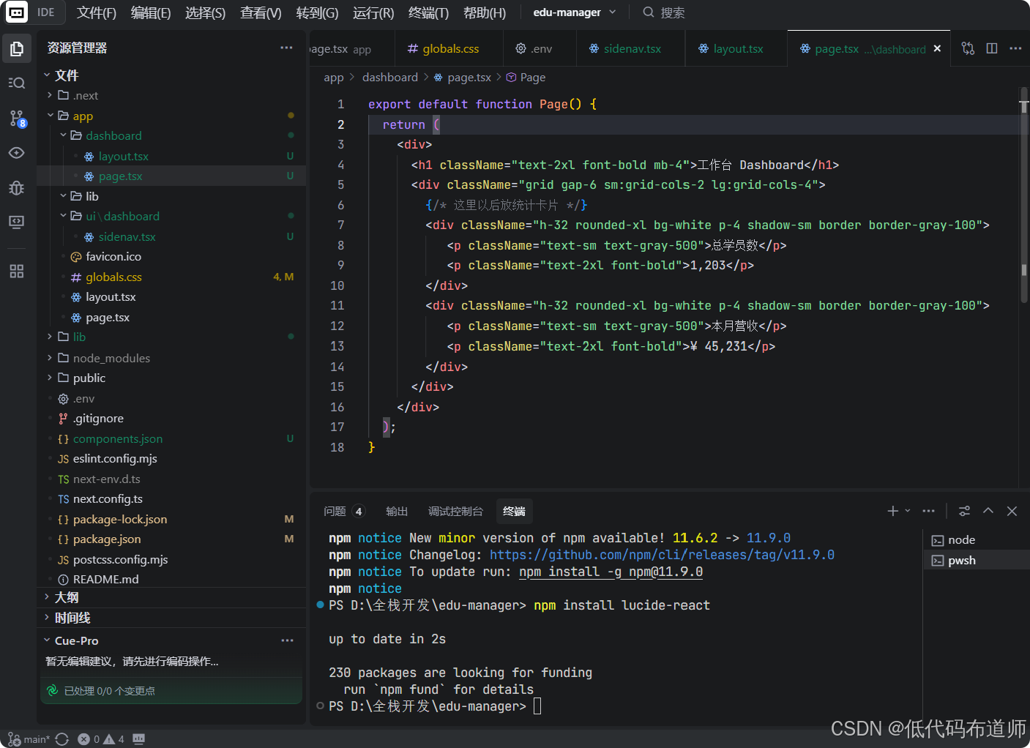Click the main* branch in status bar

[29, 739]
